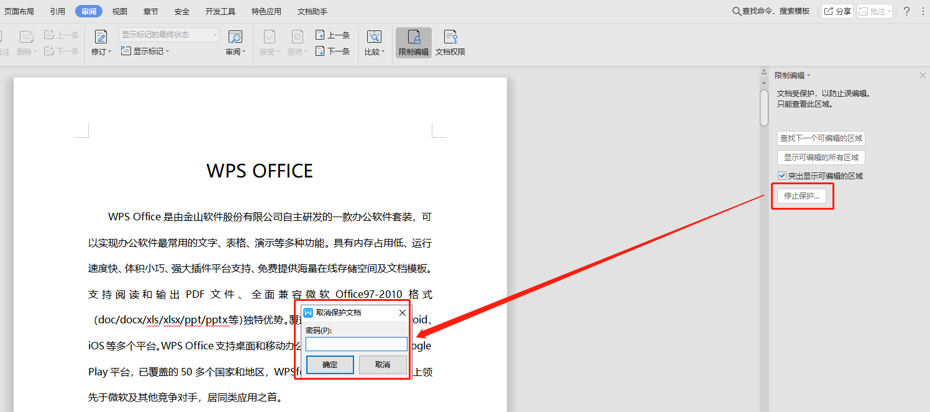The width and height of the screenshot is (930, 412).
Task: Expand the 审阅 toolbar dropdown arrow
Action: click(244, 52)
